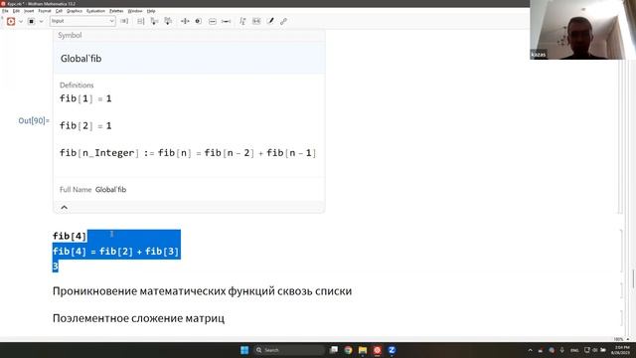
Task: Open the Graphics menu
Action: 75,11
